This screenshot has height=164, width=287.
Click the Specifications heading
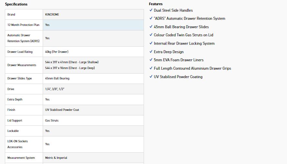pos(16,4)
